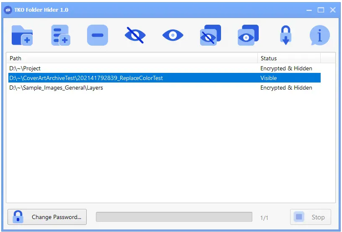Click the padlock with down arrow icon
342x232 pixels.
286,35
